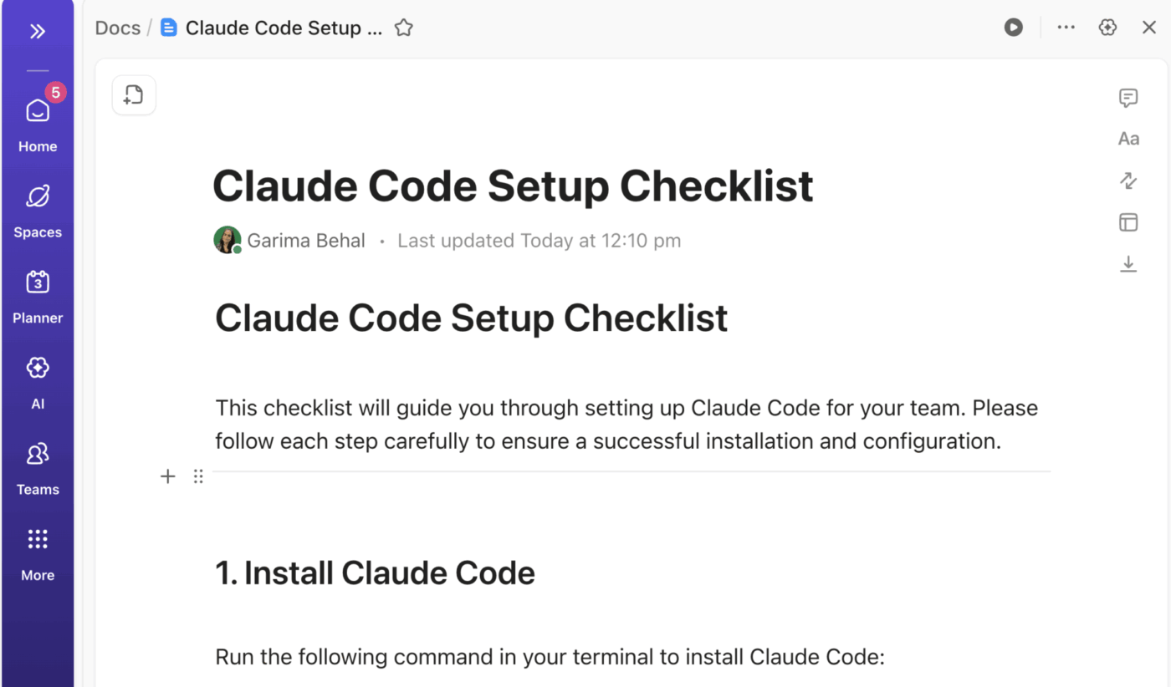Viewport: 1171px width, 687px height.
Task: Open the sharing arrows icon
Action: 1128,181
